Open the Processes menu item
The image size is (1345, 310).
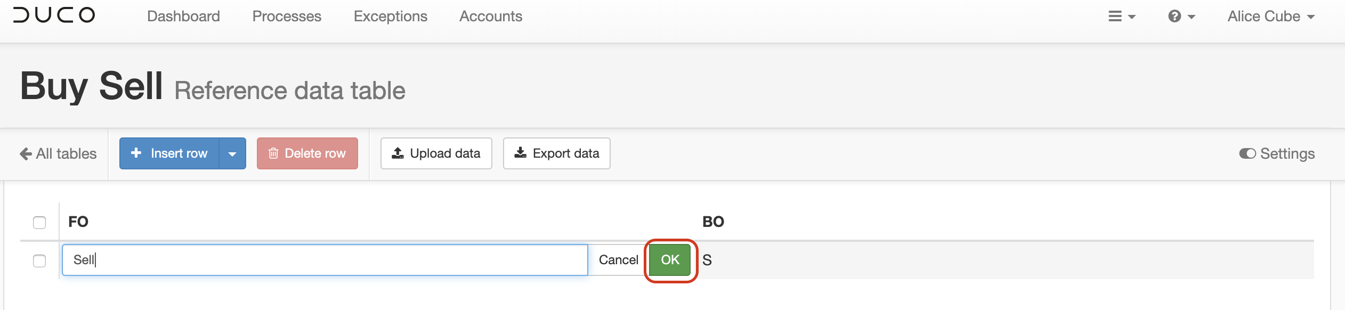(x=287, y=17)
